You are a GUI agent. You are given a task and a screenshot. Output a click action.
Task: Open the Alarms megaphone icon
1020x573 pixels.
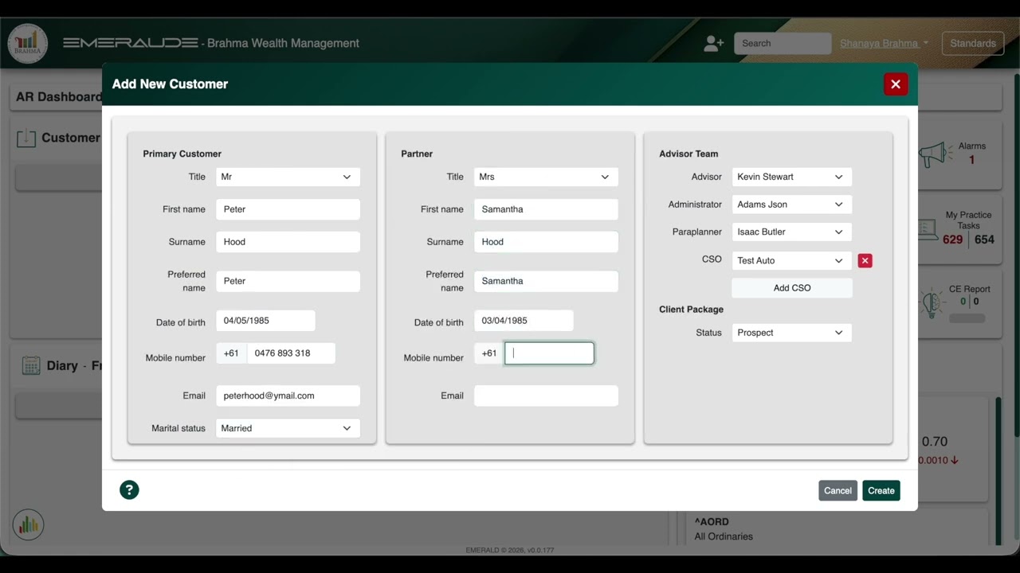[x=936, y=154]
